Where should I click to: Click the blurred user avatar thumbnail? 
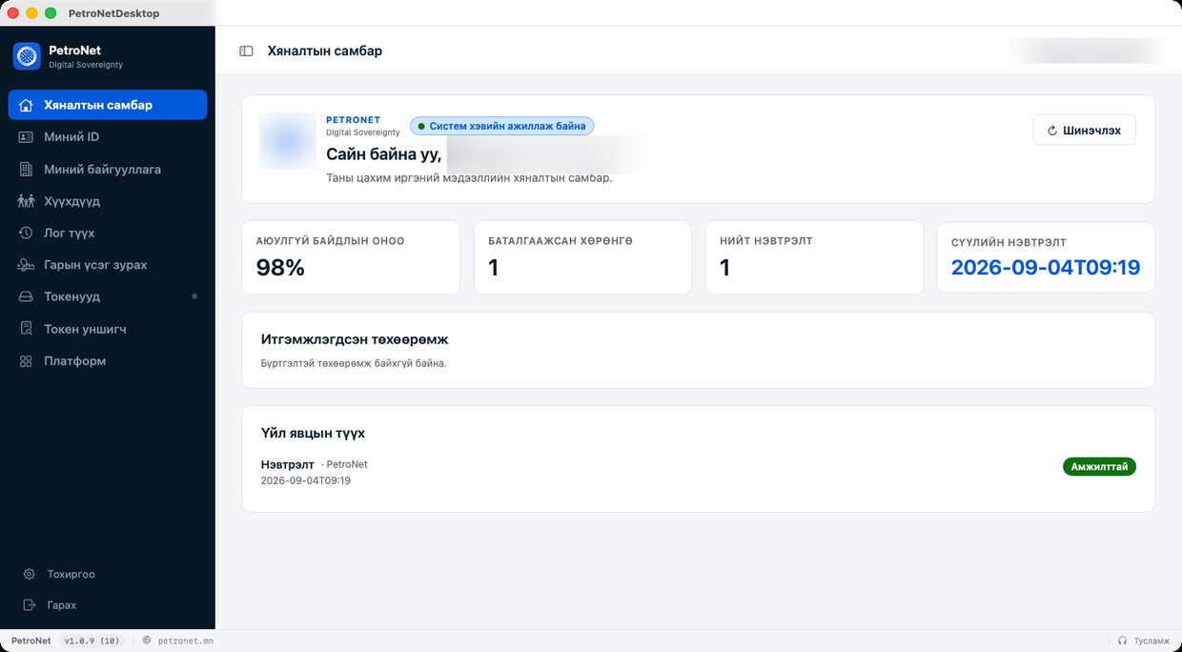coord(288,141)
